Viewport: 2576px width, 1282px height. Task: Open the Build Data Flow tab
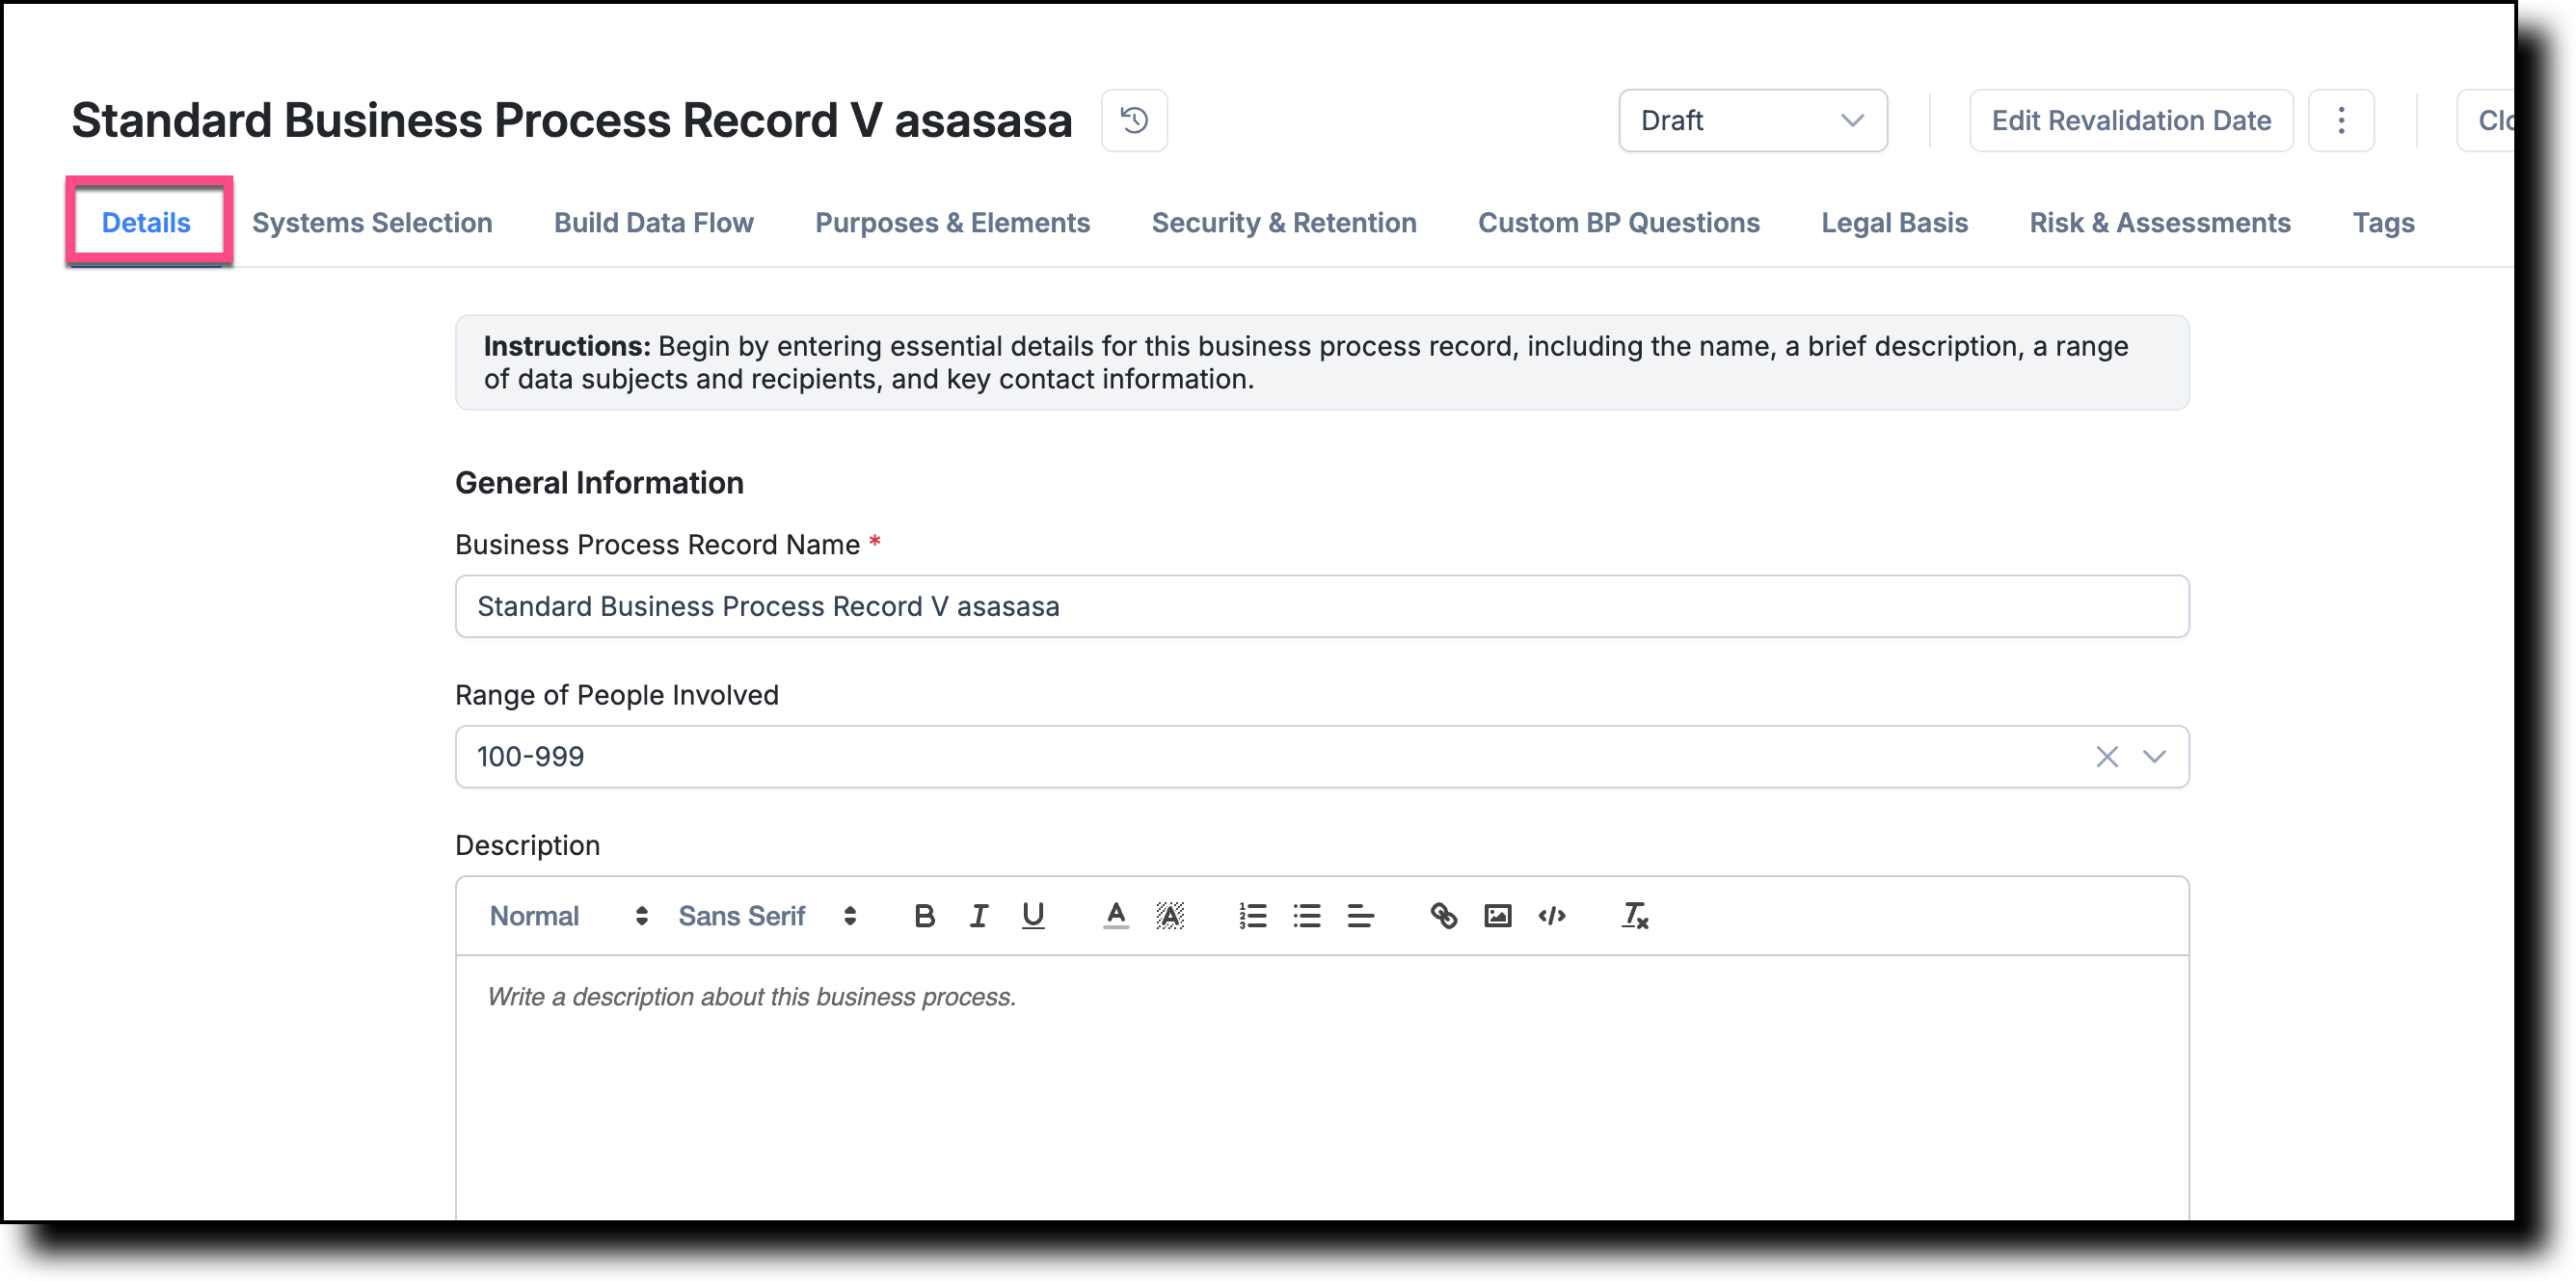tap(653, 222)
